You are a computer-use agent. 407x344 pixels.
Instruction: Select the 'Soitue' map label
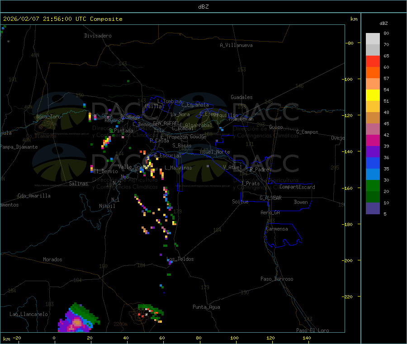(240, 202)
